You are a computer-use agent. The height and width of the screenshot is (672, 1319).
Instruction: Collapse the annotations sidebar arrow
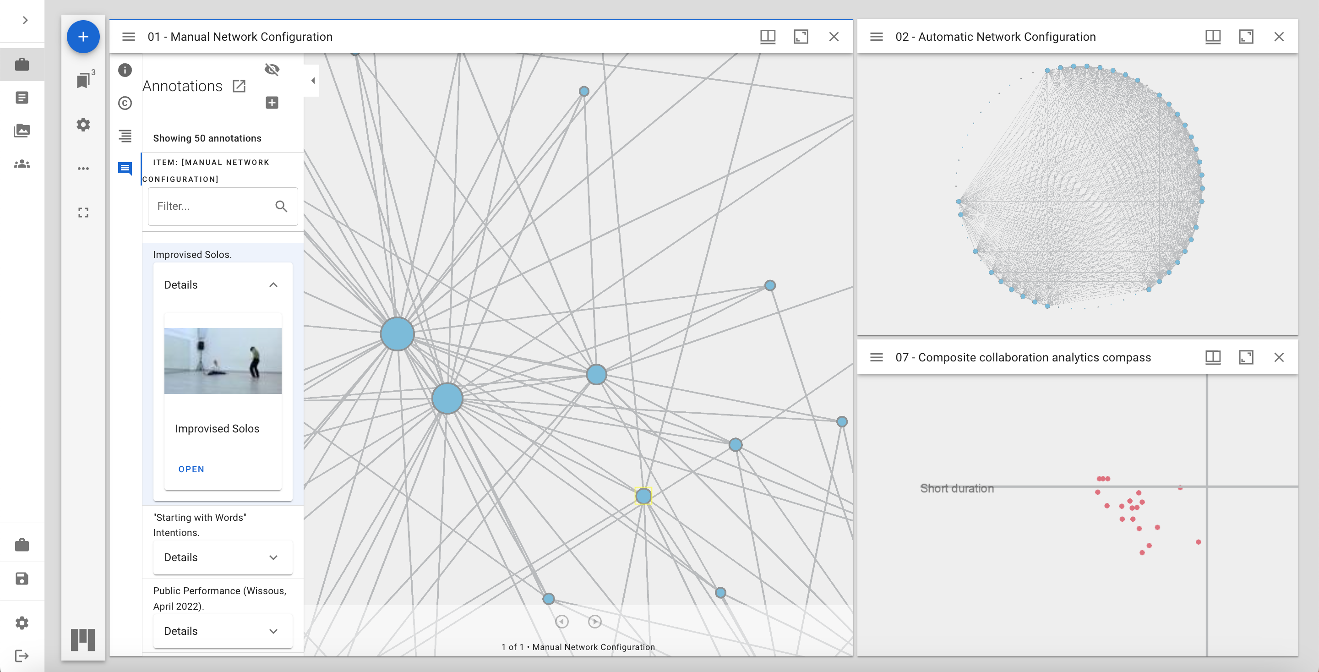(313, 81)
